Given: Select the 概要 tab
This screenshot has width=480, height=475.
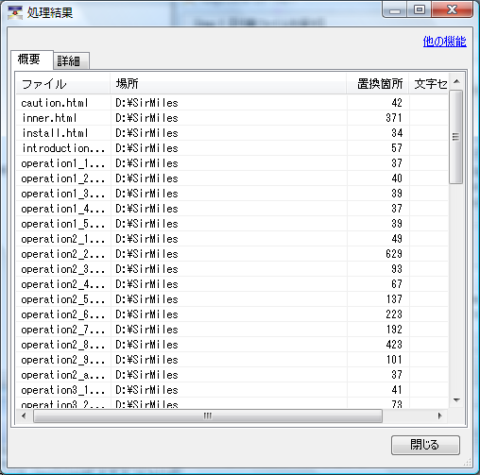Looking at the screenshot, I should pyautogui.click(x=31, y=59).
